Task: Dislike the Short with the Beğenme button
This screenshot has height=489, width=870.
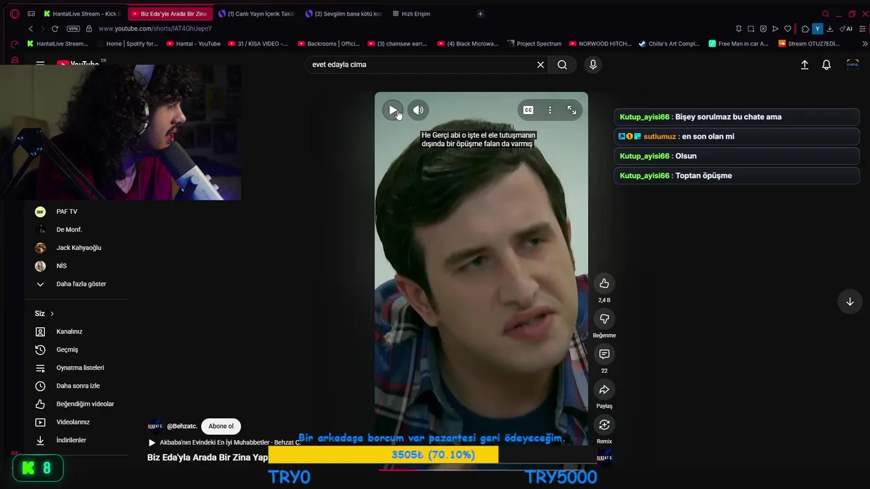Action: pos(604,319)
